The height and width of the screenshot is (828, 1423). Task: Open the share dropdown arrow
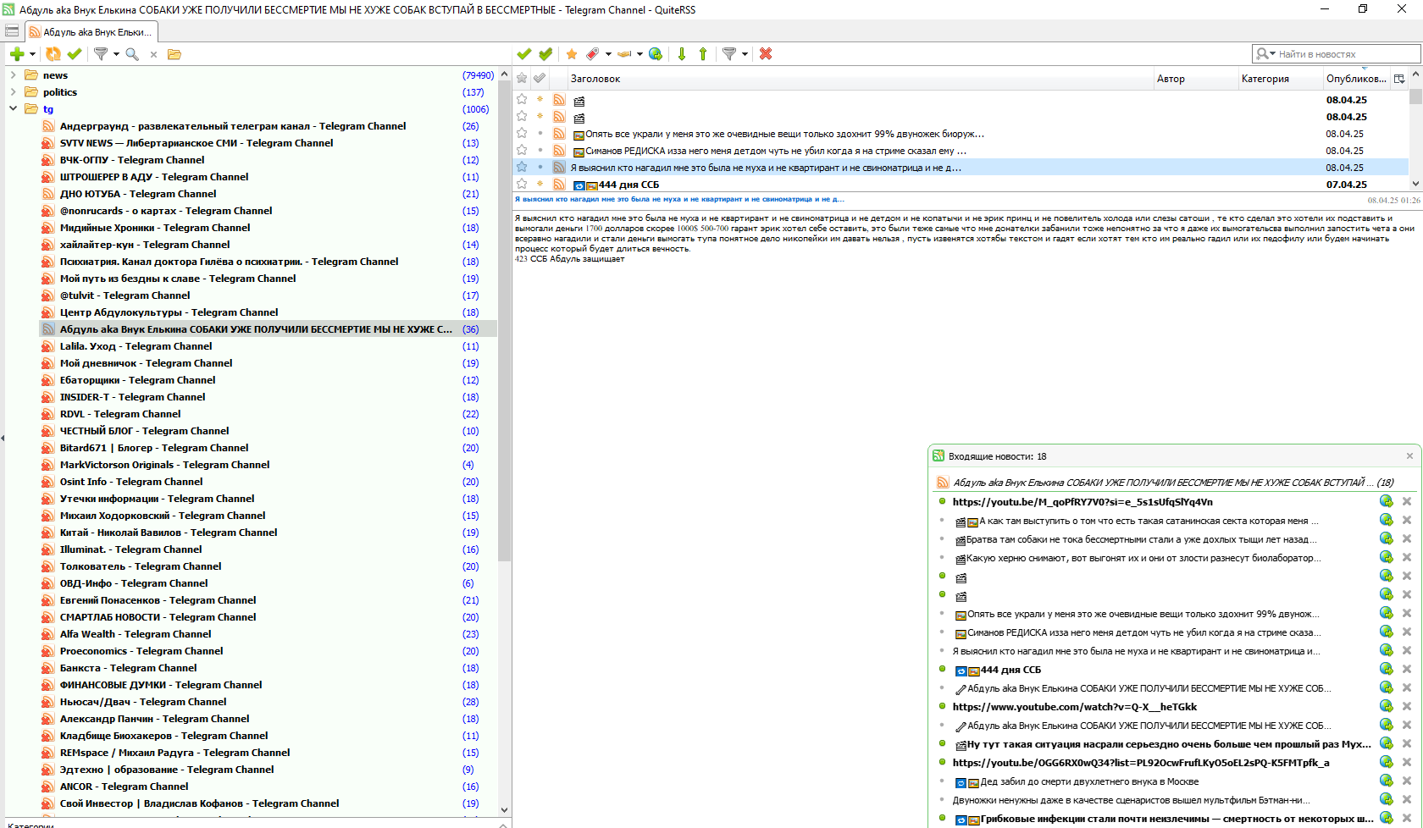pos(640,54)
